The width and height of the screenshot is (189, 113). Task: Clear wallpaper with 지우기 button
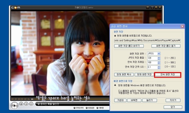pos(173,100)
